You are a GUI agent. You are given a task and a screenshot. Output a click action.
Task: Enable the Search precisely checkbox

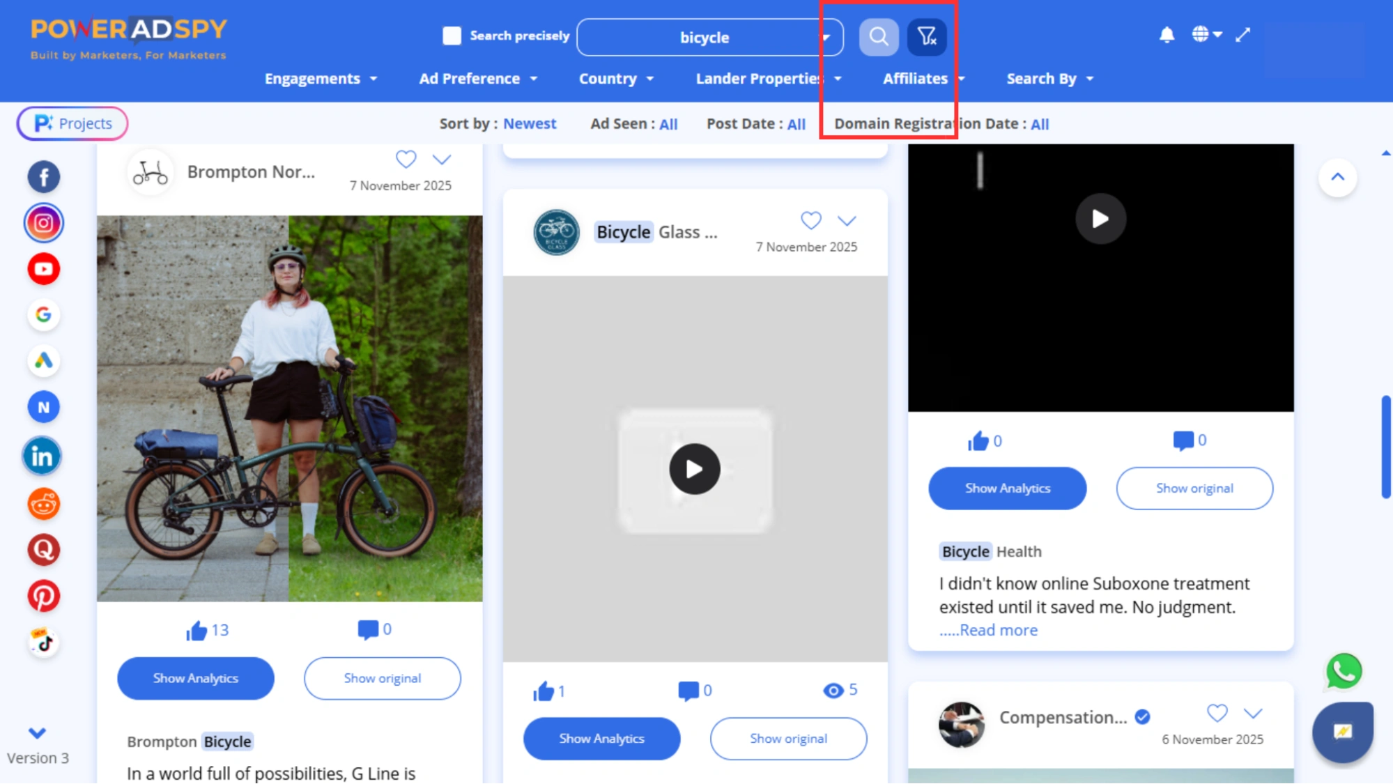[x=452, y=35]
